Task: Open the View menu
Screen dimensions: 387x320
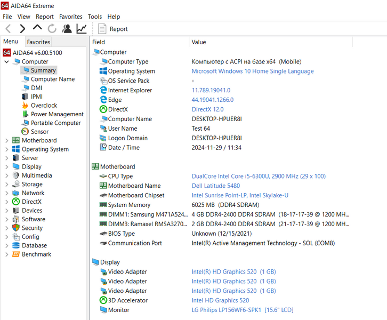Action: tap(23, 17)
